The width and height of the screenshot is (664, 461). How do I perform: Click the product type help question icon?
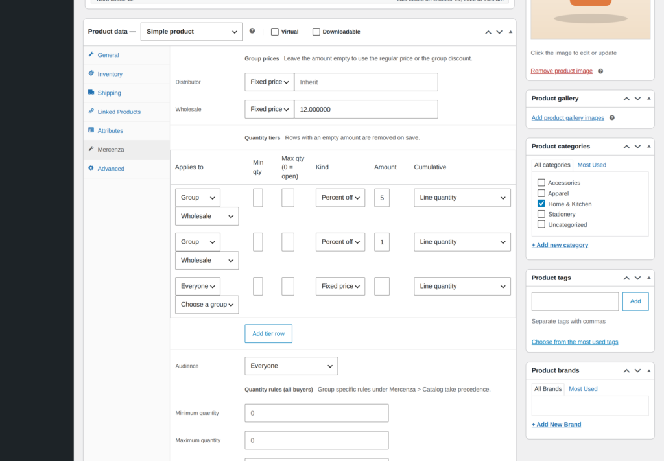point(252,31)
